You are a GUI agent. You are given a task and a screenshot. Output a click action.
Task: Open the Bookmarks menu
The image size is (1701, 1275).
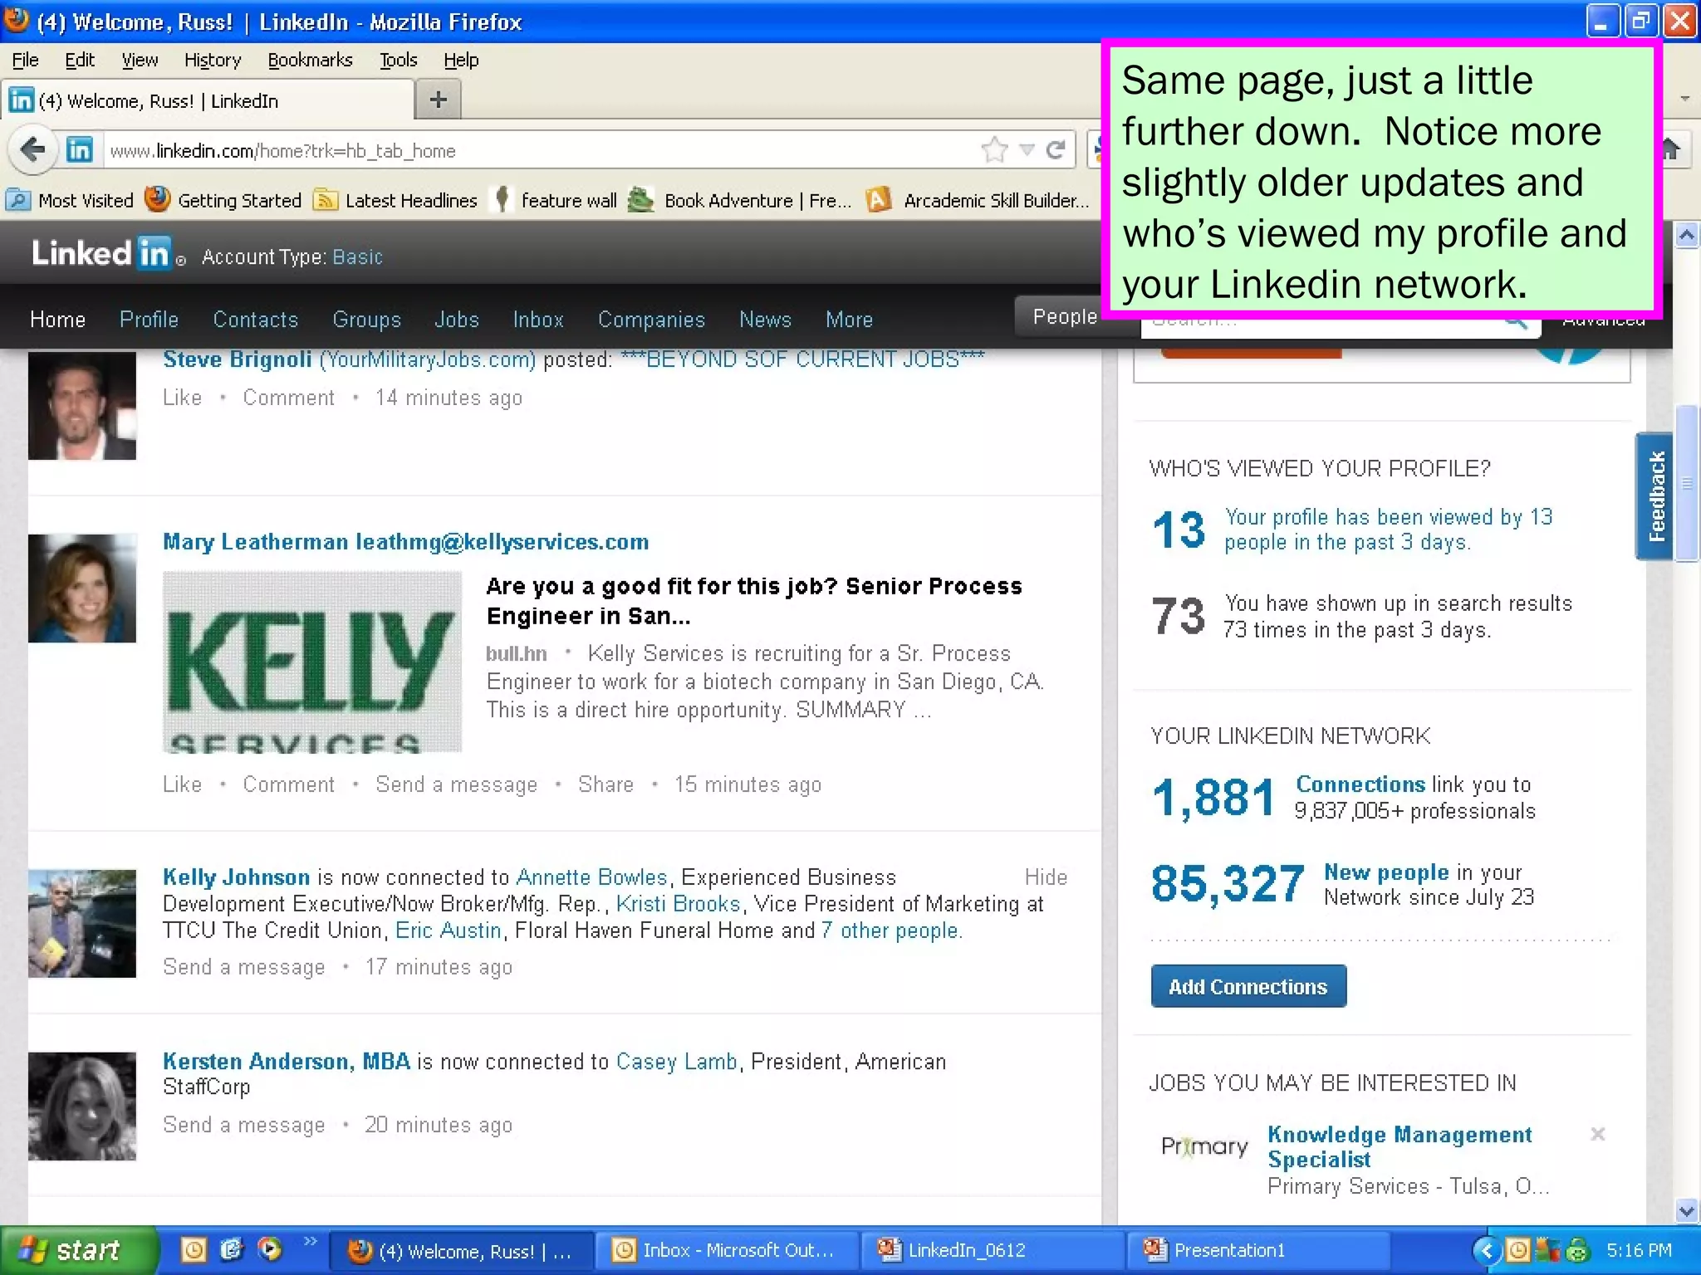(x=310, y=60)
